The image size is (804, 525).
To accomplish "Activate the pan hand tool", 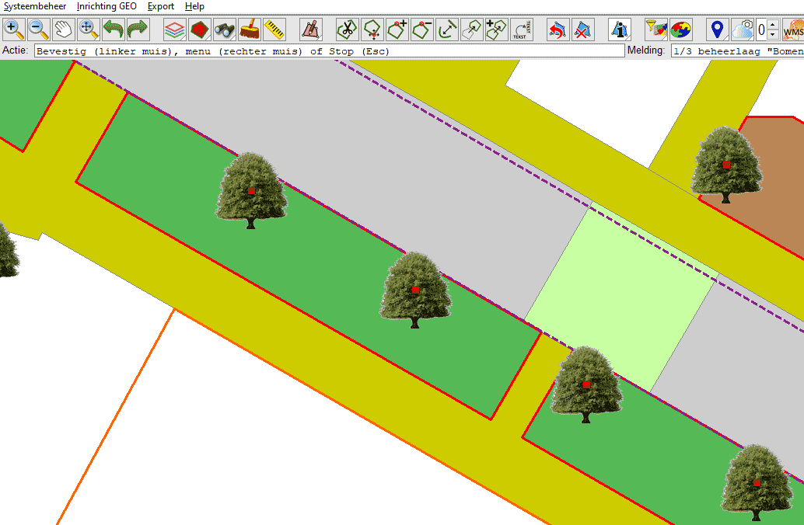I will coord(64,30).
